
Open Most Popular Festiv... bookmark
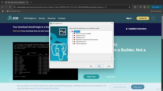pos(14,11)
